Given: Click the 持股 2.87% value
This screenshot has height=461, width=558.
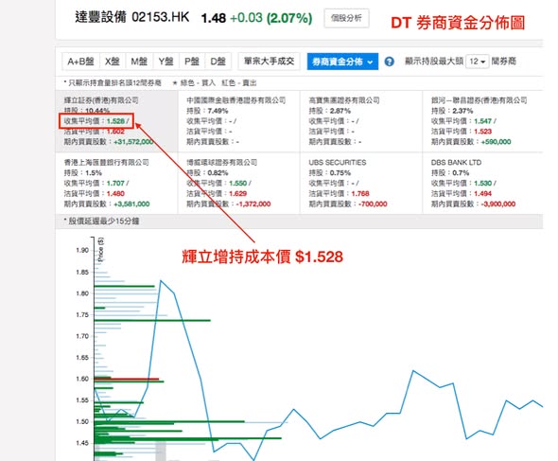Looking at the screenshot, I should (x=340, y=111).
